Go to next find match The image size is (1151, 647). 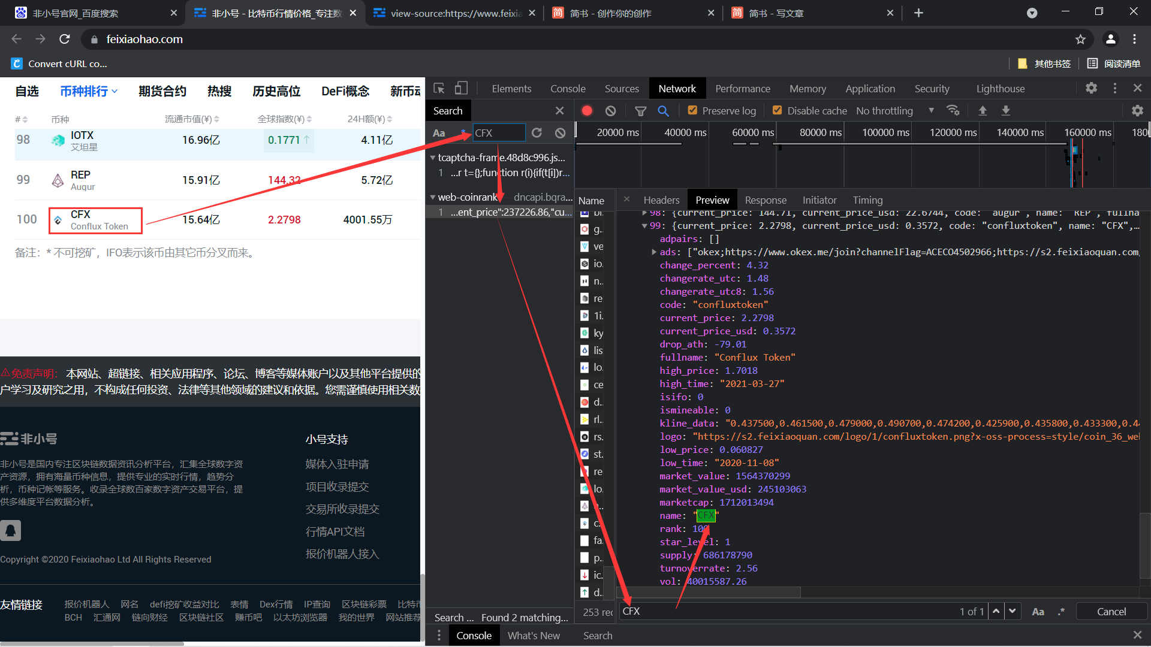click(x=1013, y=611)
